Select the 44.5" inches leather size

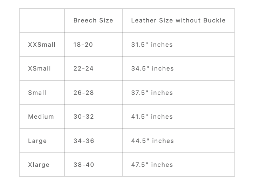[x=152, y=141]
